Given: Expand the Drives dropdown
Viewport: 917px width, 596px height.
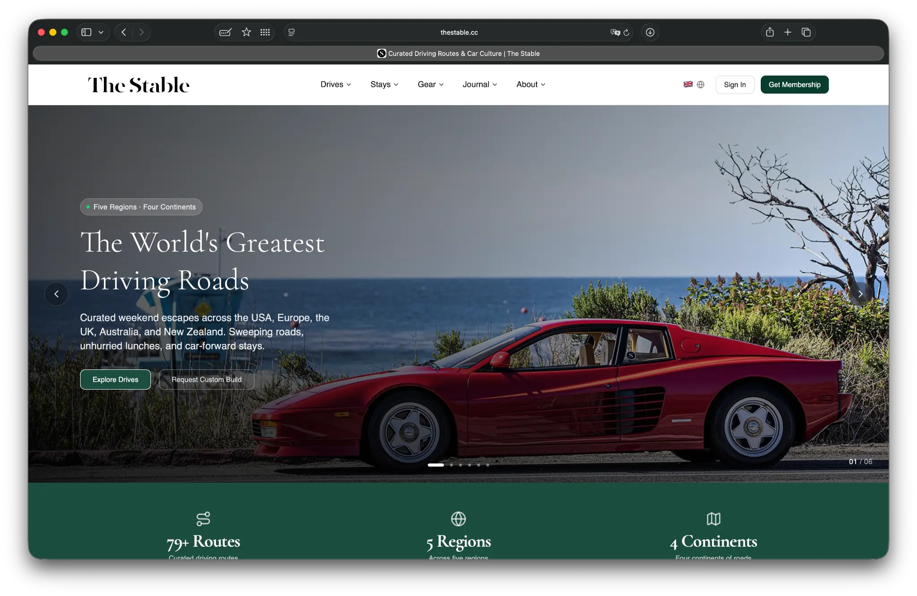Looking at the screenshot, I should pyautogui.click(x=335, y=84).
